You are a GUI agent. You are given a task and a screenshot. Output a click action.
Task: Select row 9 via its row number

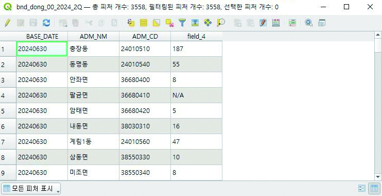tap(8, 173)
